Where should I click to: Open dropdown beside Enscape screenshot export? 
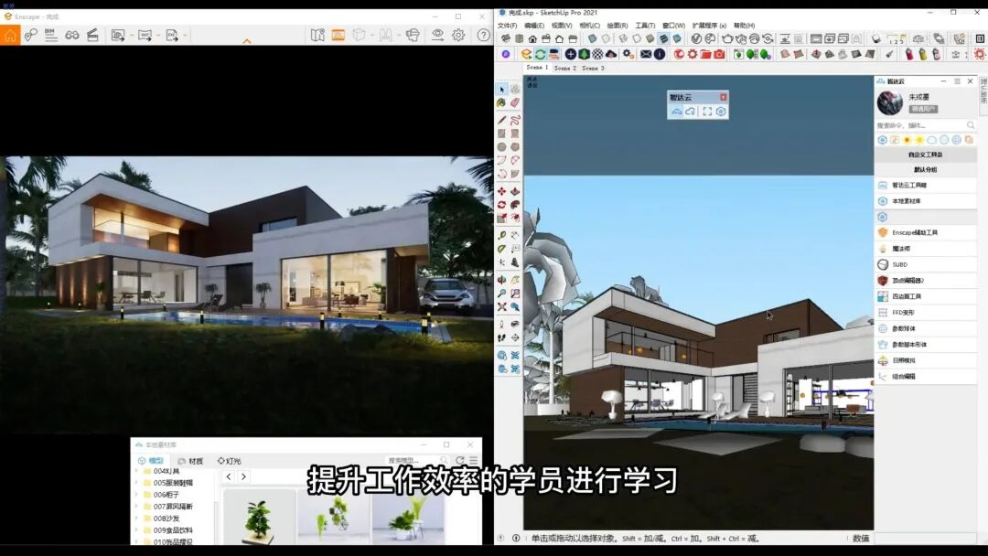pyautogui.click(x=131, y=36)
